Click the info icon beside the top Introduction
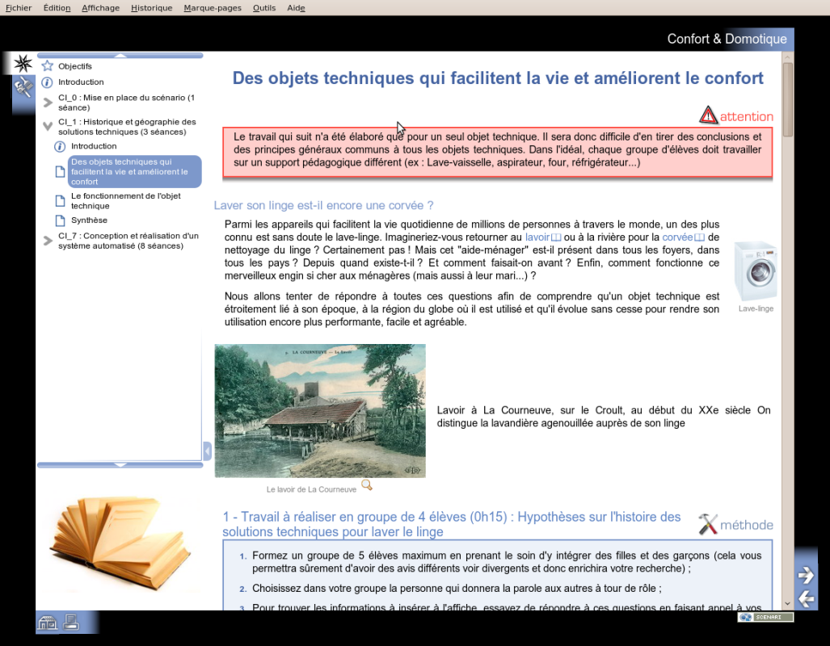The height and width of the screenshot is (646, 830). point(47,82)
